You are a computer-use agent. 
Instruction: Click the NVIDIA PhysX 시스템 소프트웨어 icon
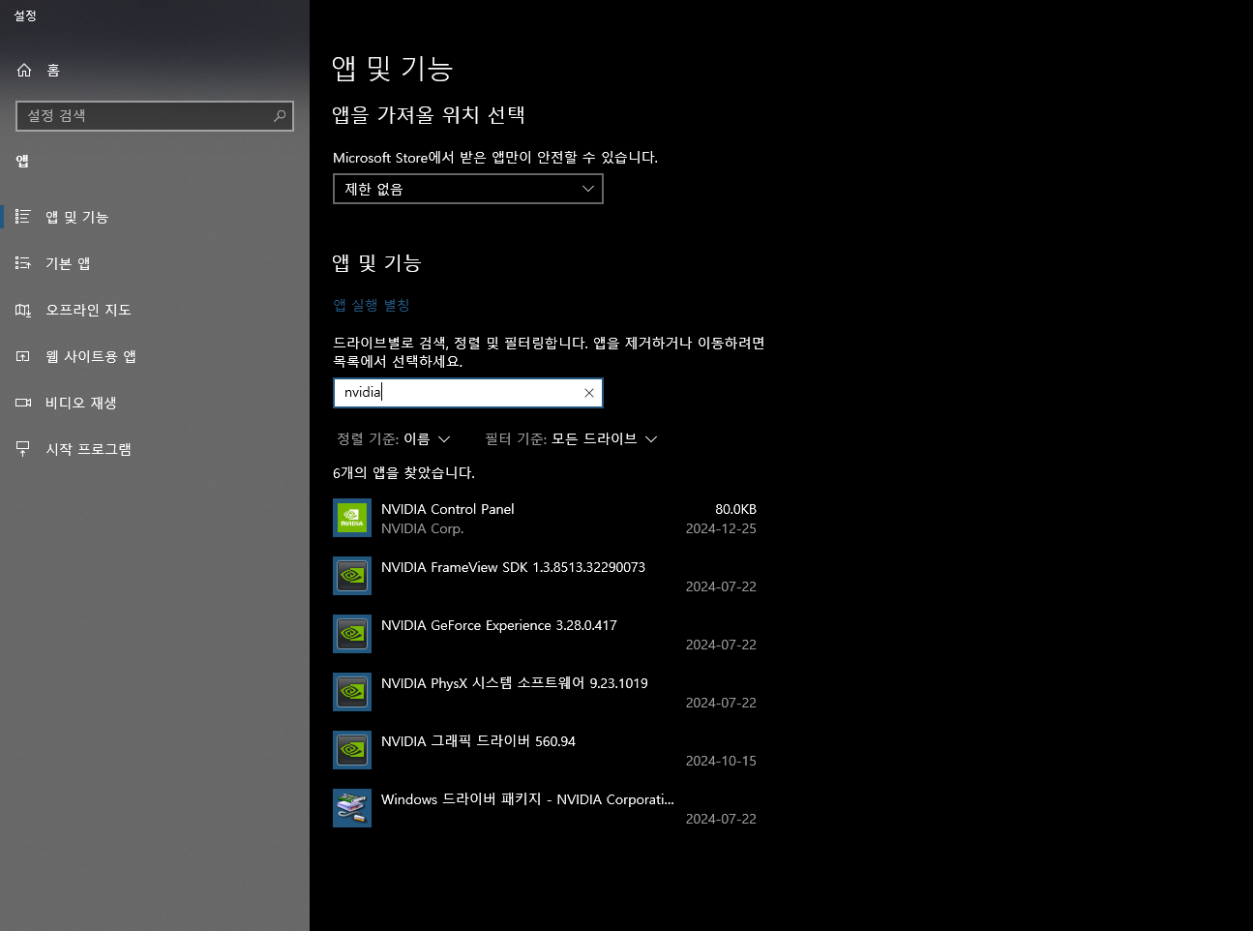[x=352, y=692]
